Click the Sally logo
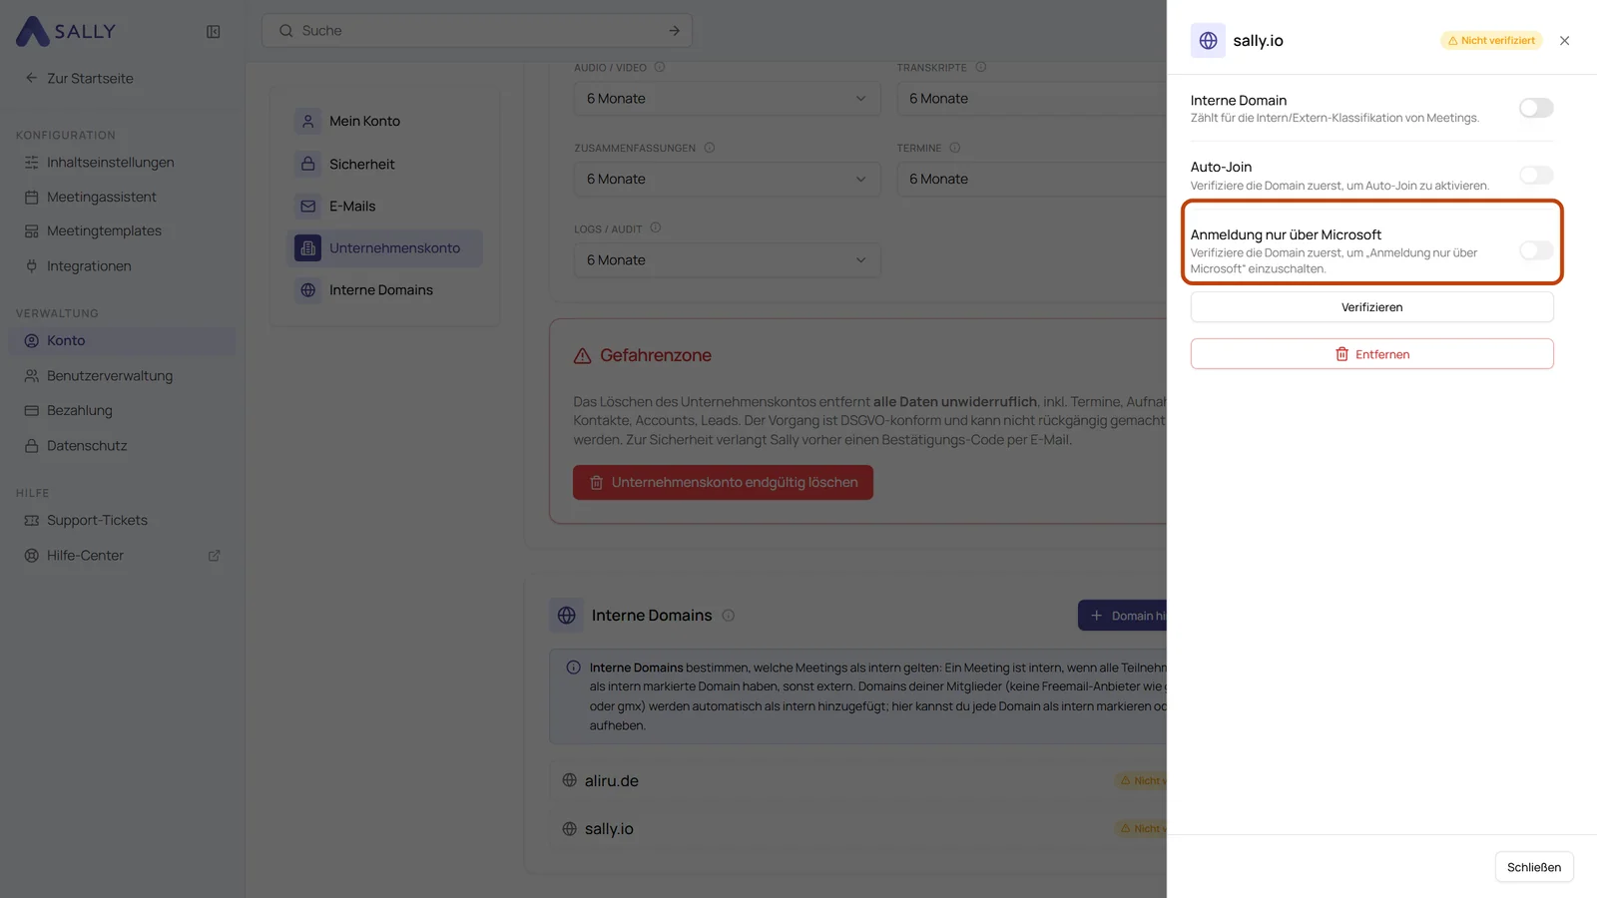Screen dimensions: 1597x898 [66, 31]
